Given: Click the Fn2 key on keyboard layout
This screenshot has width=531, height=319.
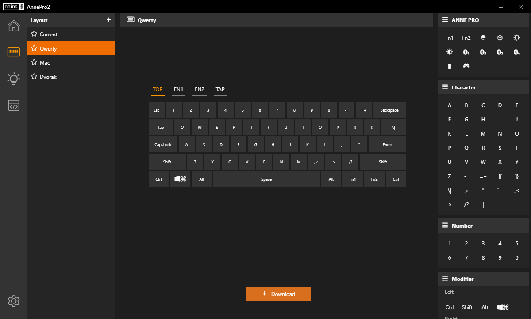Looking at the screenshot, I should pyautogui.click(x=374, y=179).
